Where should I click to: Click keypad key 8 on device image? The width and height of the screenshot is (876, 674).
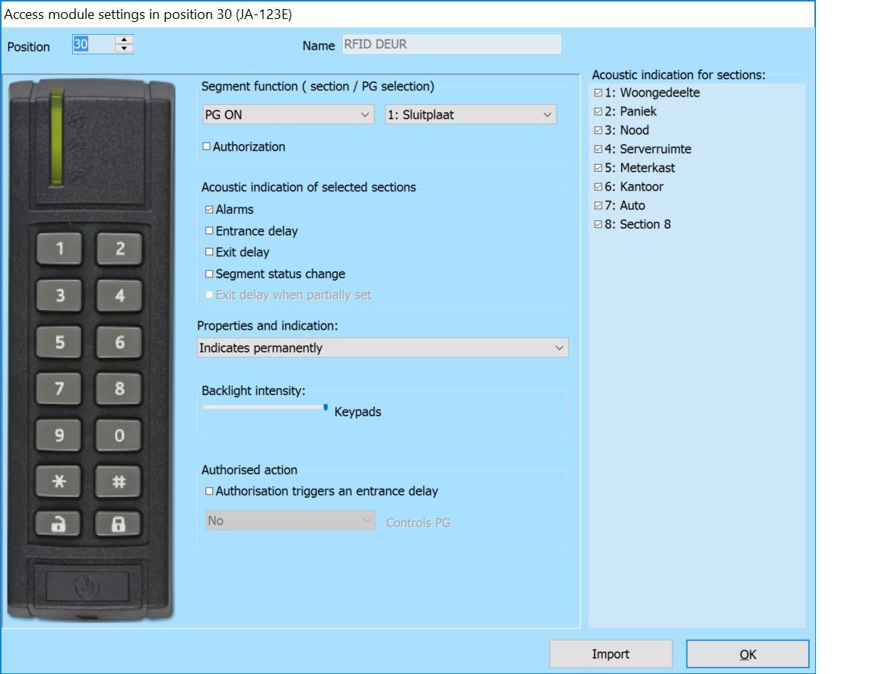tap(119, 388)
